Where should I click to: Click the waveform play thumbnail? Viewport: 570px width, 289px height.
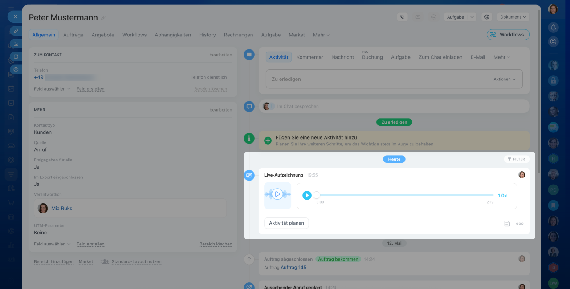(x=277, y=194)
